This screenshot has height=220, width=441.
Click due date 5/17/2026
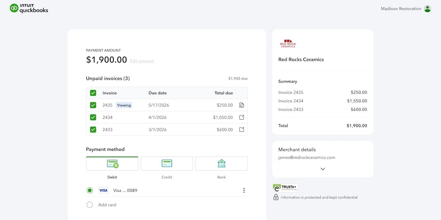[x=159, y=105]
